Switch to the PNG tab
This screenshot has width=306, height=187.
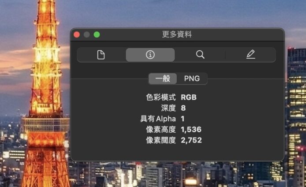pos(192,79)
